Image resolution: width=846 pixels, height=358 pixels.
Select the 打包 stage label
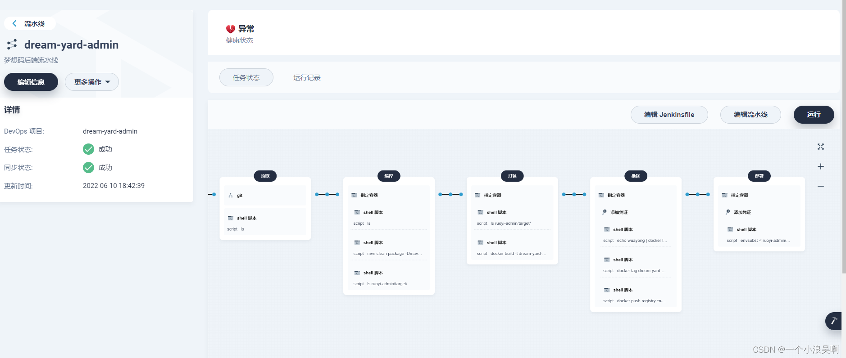coord(512,176)
